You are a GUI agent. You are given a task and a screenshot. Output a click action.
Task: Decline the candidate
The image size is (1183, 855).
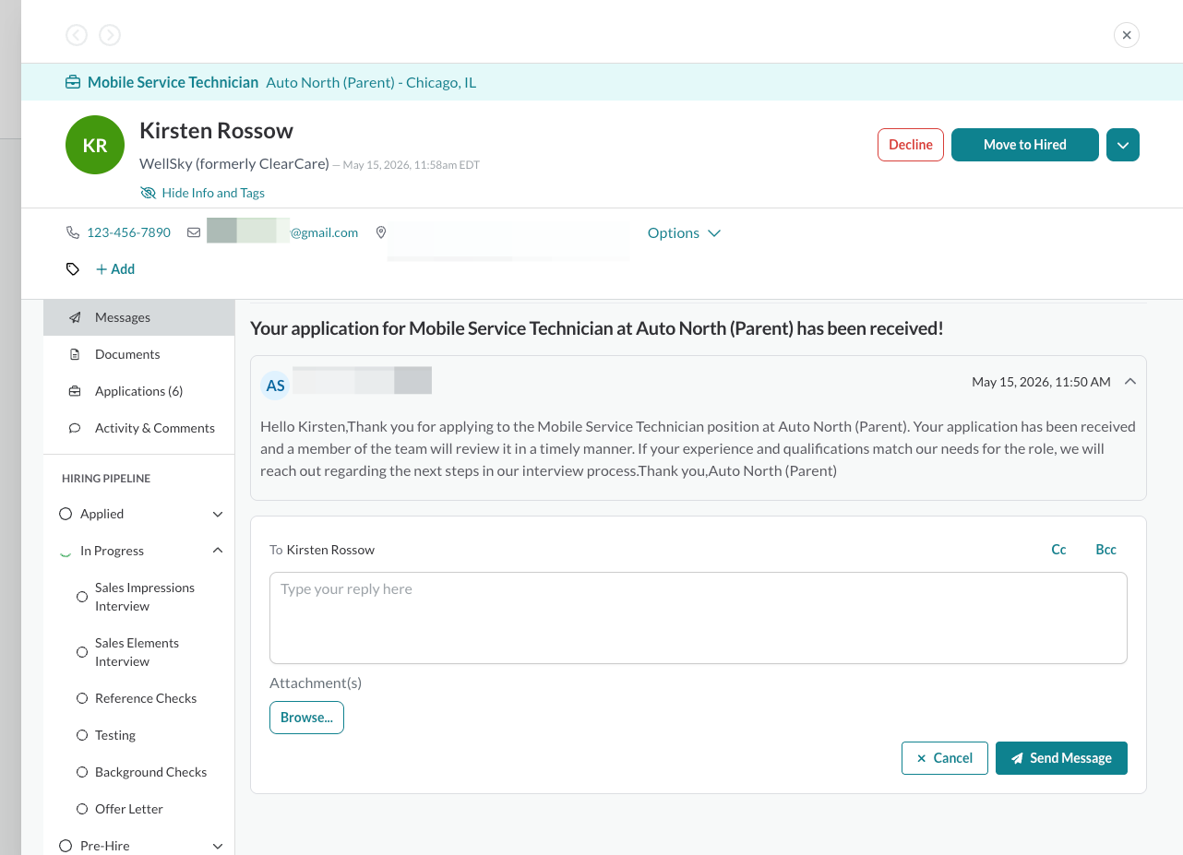coord(911,145)
